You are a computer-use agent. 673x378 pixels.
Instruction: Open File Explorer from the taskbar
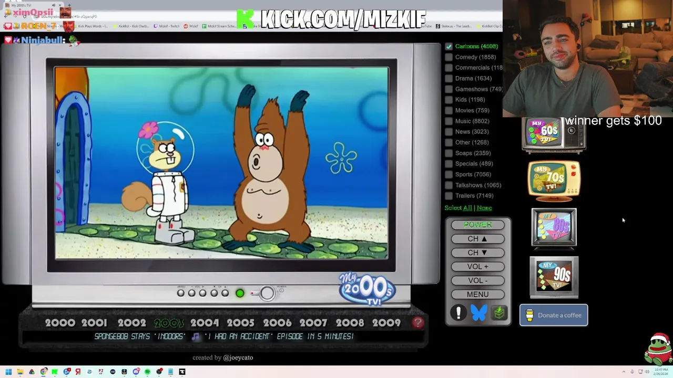click(x=20, y=372)
